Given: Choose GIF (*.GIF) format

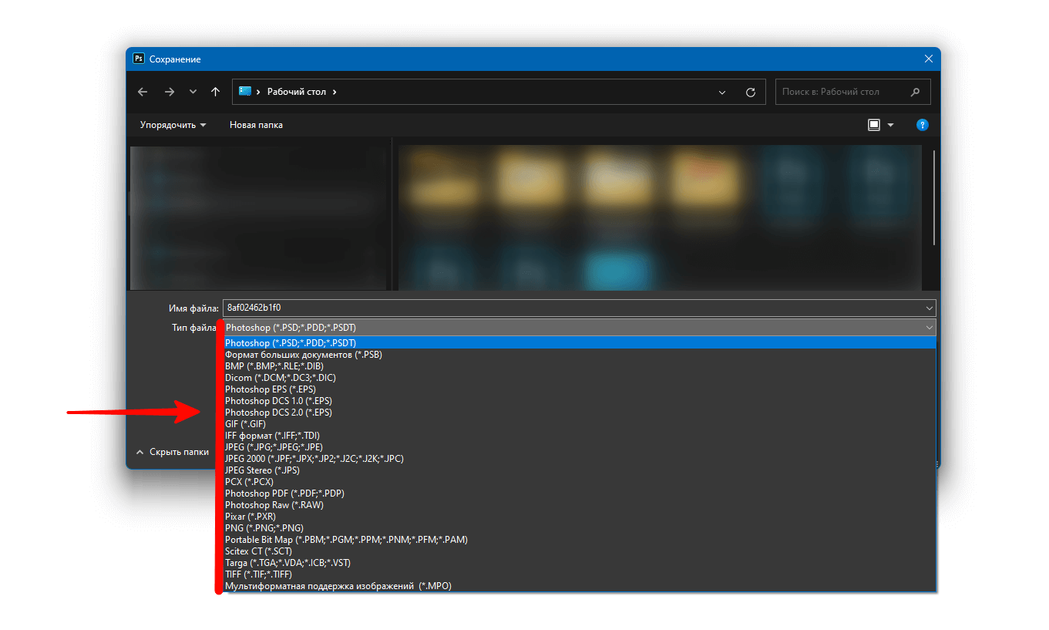Looking at the screenshot, I should pyautogui.click(x=580, y=424).
